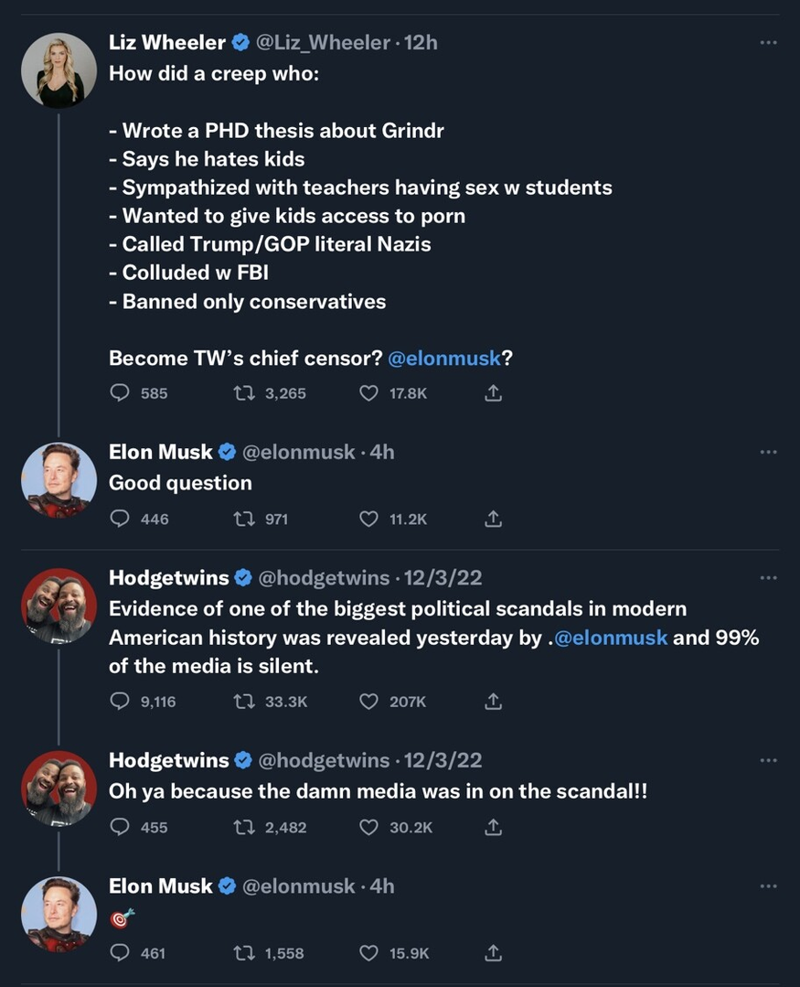800x987 pixels.
Task: Open the @hodgetwins handle on second tweet
Action: tap(324, 760)
